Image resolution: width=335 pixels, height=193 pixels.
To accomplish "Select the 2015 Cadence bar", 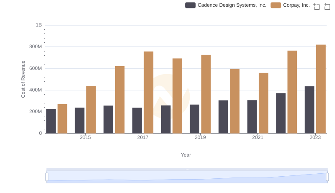I will click(80, 121).
